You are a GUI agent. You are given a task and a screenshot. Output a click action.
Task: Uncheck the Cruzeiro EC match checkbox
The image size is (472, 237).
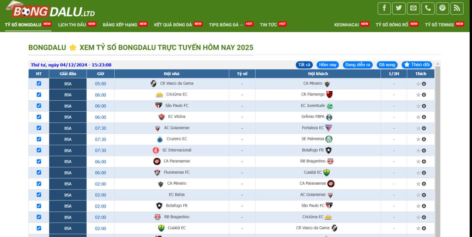pyautogui.click(x=39, y=139)
